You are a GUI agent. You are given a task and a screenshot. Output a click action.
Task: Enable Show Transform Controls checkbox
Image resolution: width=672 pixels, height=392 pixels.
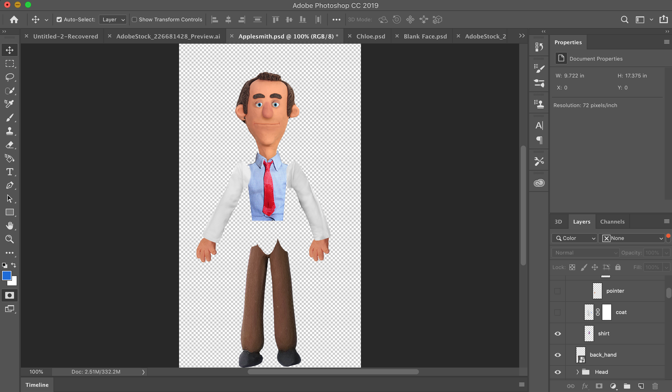click(134, 19)
